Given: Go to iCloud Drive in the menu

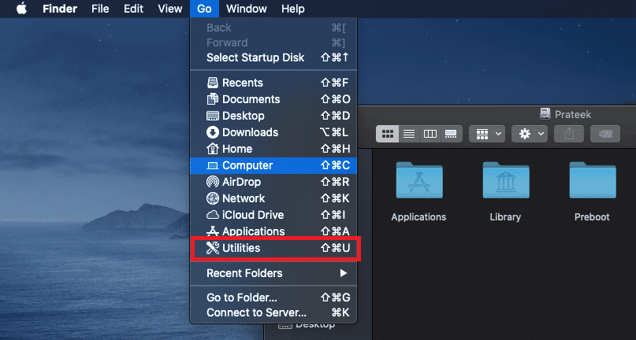Looking at the screenshot, I should 273,215.
